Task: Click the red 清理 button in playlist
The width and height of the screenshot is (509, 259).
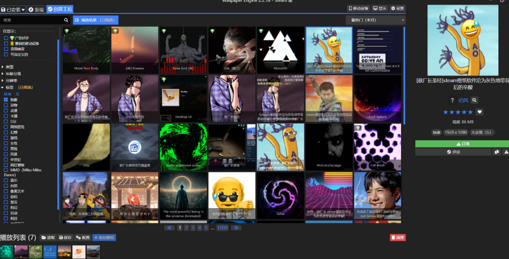Action: pyautogui.click(x=397, y=237)
